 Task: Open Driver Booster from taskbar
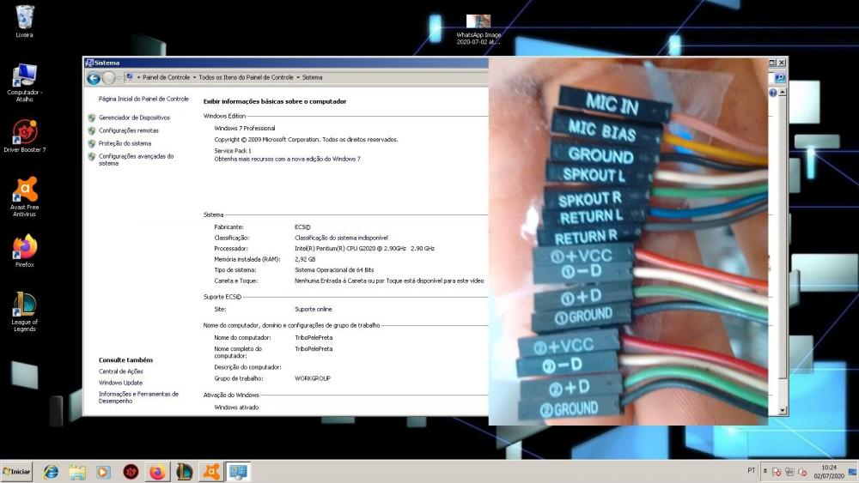[x=131, y=472]
